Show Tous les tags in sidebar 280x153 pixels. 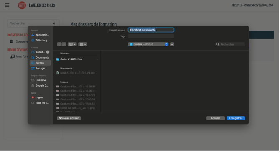(41, 103)
